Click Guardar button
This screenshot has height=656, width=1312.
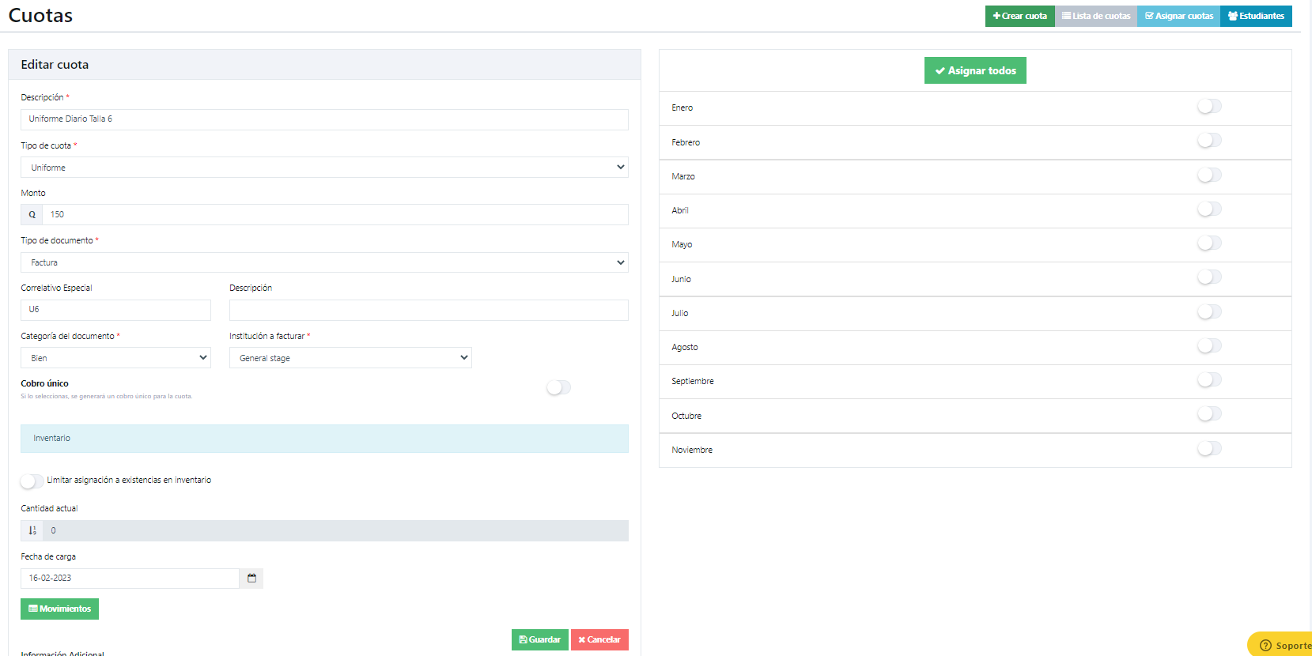pos(540,639)
